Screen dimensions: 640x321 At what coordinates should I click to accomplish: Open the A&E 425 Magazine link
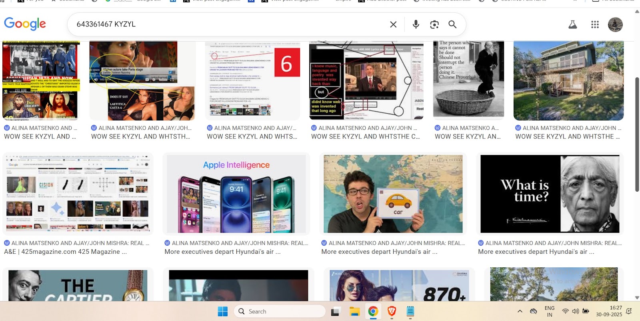click(x=65, y=252)
